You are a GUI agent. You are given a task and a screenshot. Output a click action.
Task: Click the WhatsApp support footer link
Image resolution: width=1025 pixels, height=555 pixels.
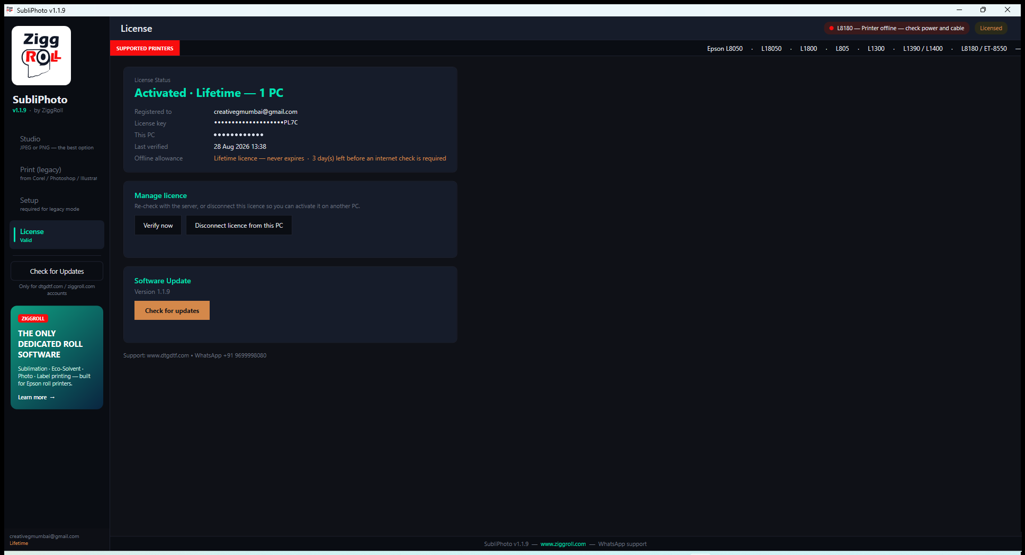click(x=622, y=544)
